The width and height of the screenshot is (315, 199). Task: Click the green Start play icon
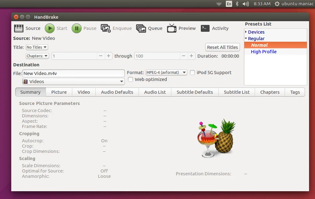[x=50, y=28]
